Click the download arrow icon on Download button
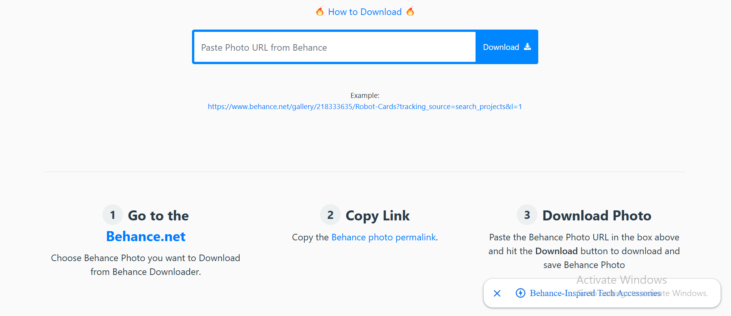The height and width of the screenshot is (316, 731). tap(527, 46)
